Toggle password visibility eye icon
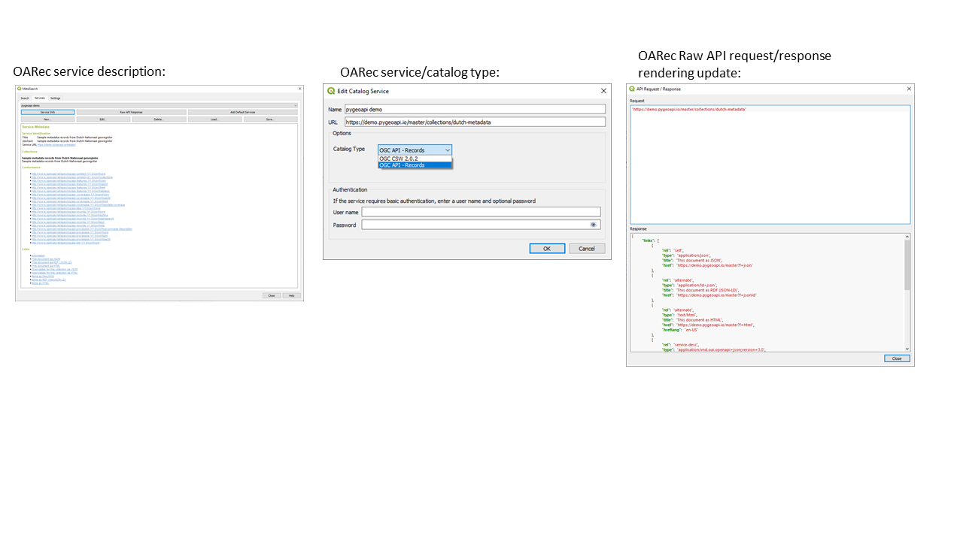This screenshot has height=541, width=963. tap(594, 225)
